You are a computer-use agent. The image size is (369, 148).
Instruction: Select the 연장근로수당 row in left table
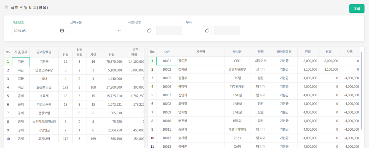[44, 70]
